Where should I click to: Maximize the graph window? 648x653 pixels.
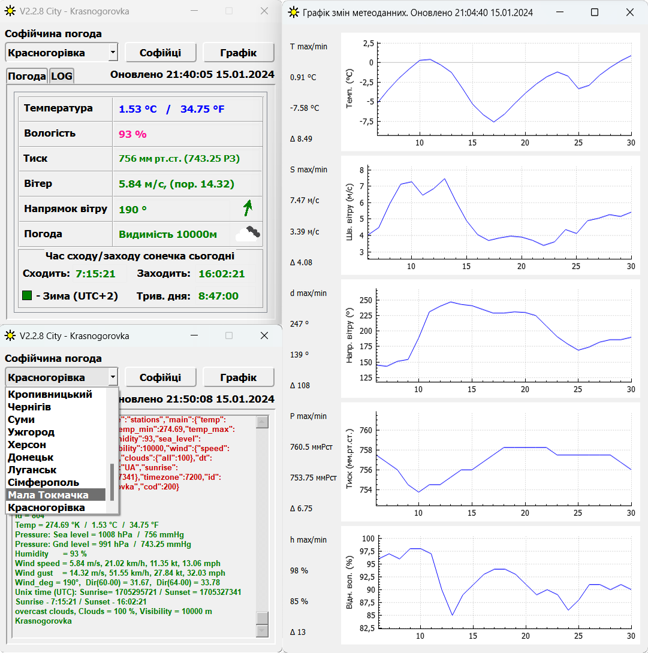pos(595,13)
